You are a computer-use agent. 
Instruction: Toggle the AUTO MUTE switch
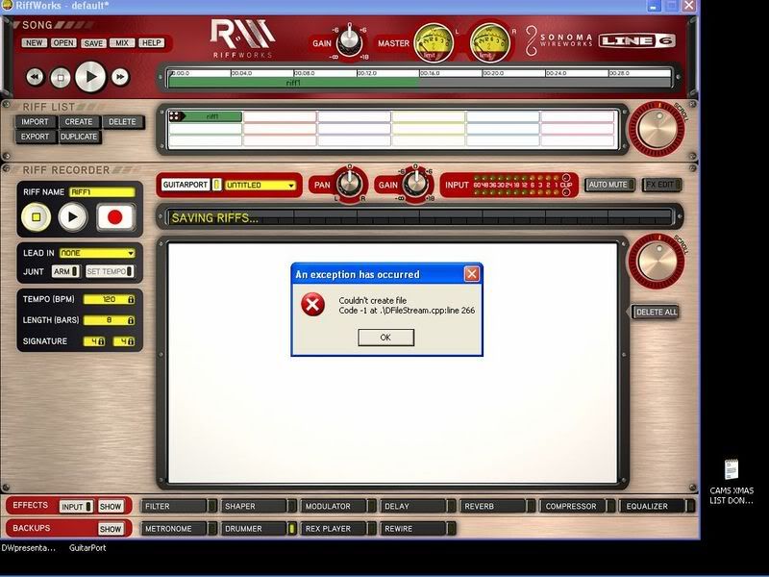tap(608, 185)
